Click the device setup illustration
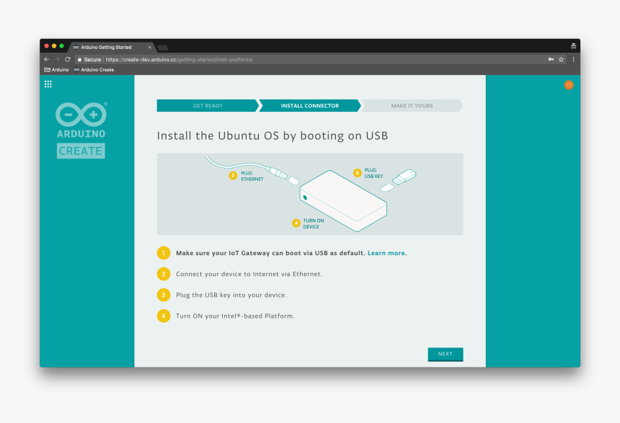The image size is (620, 423). tap(310, 194)
